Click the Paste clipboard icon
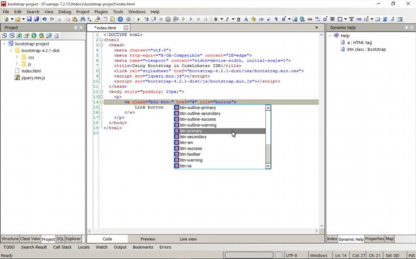Viewport: 416px width, 259px height. (x=74, y=19)
